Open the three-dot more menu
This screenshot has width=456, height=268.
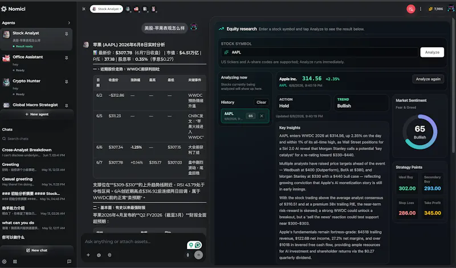pos(420,9)
